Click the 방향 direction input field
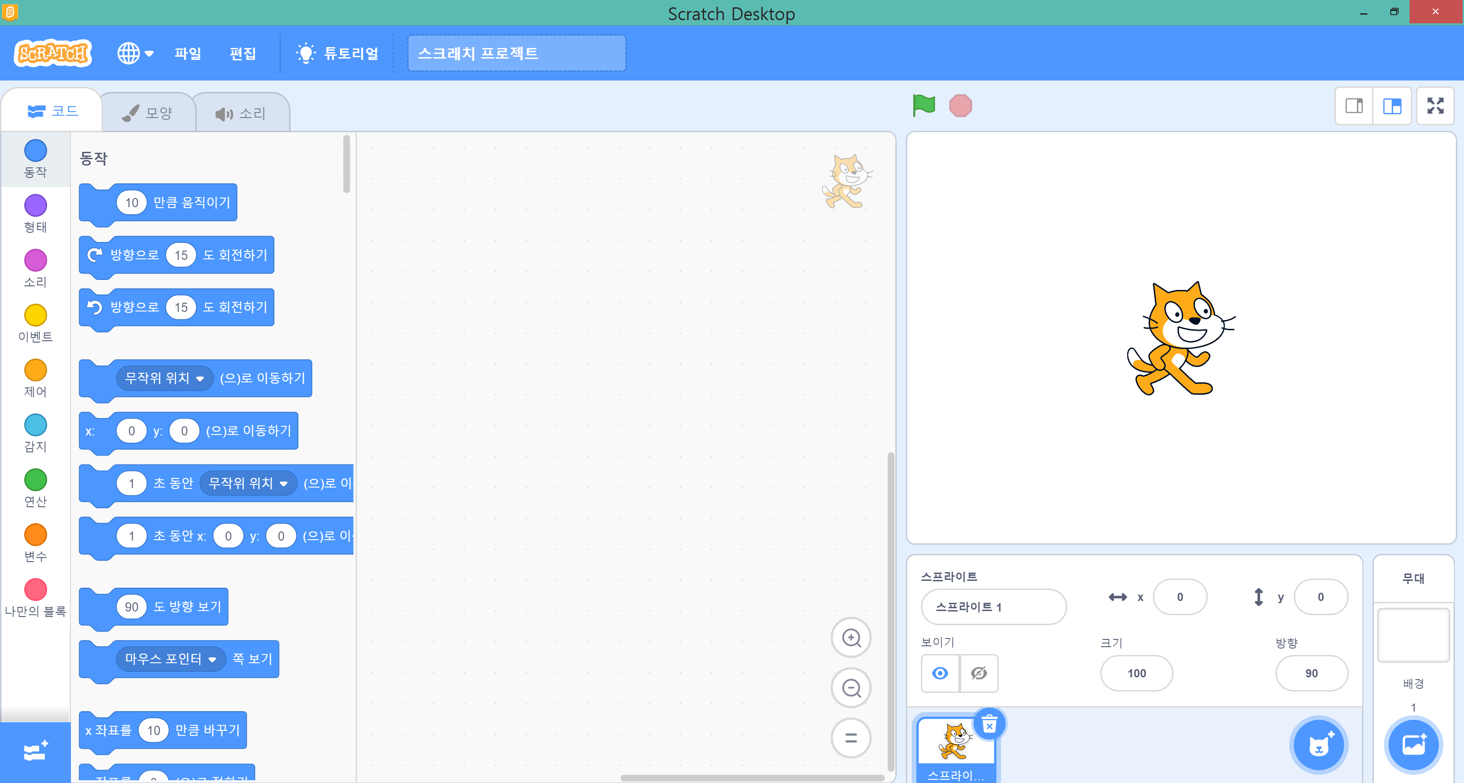The width and height of the screenshot is (1464, 783). [1311, 673]
